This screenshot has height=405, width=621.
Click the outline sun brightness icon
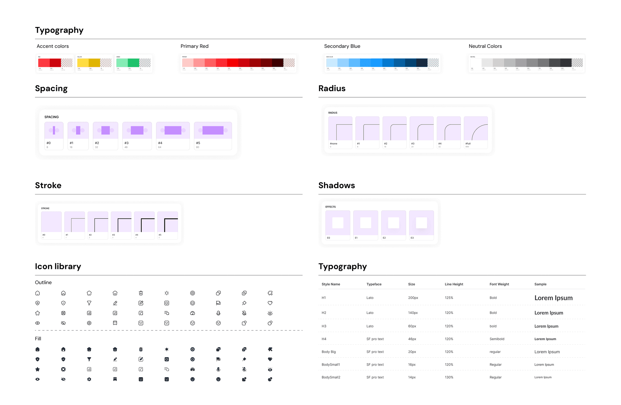point(167,293)
